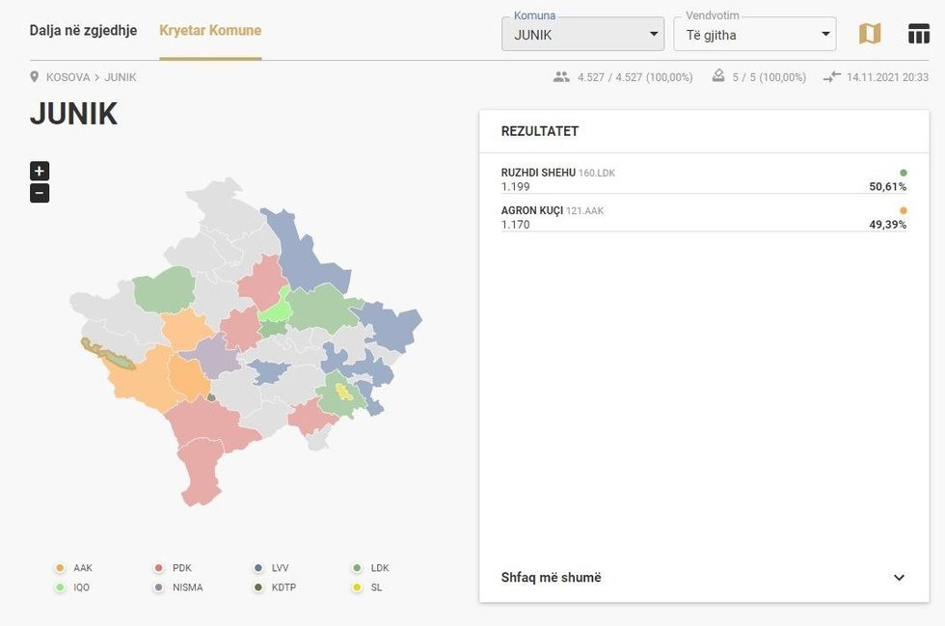Switch to the table view icon

(918, 34)
